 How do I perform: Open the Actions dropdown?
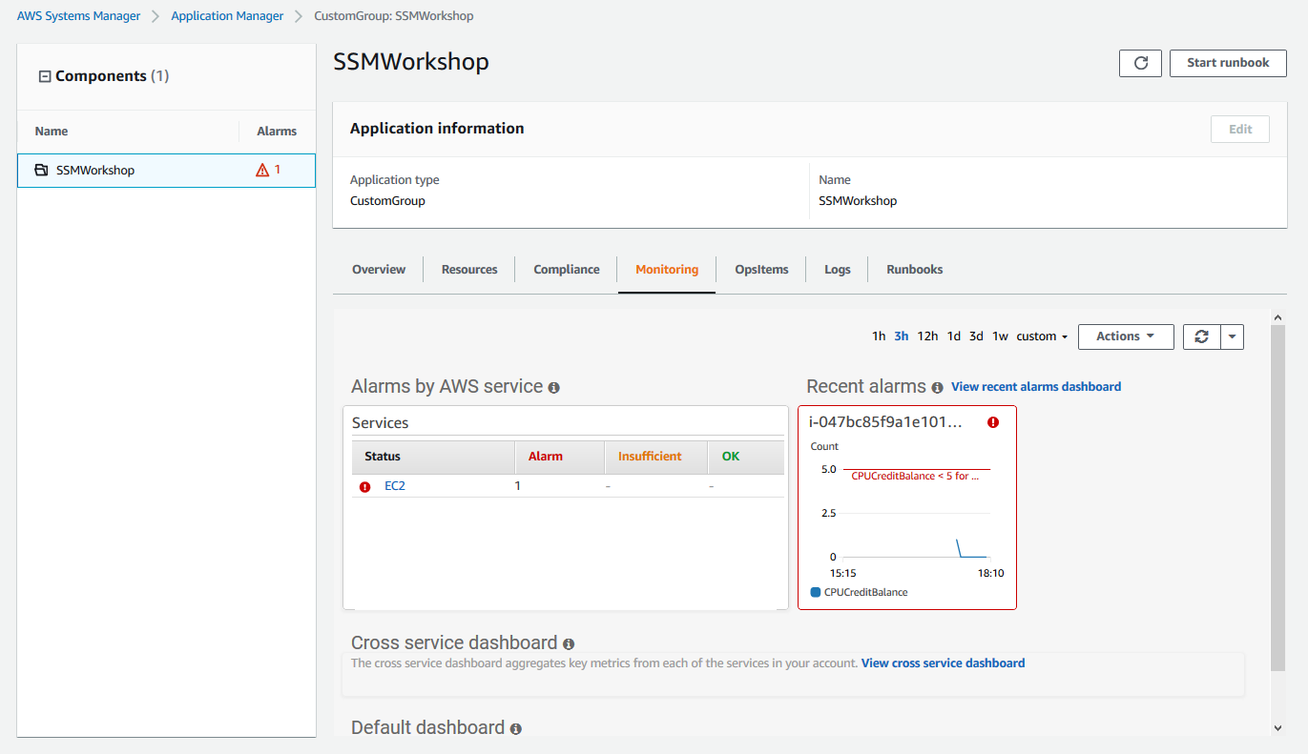(1126, 336)
